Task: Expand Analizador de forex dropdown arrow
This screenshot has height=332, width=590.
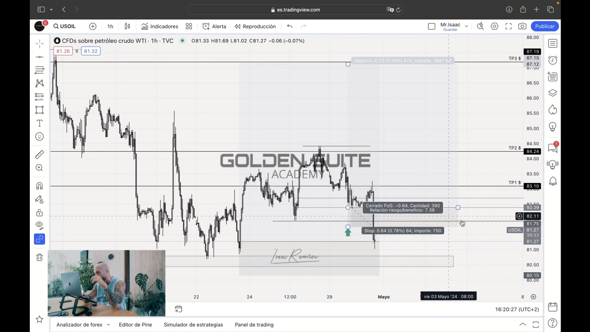Action: click(x=108, y=325)
